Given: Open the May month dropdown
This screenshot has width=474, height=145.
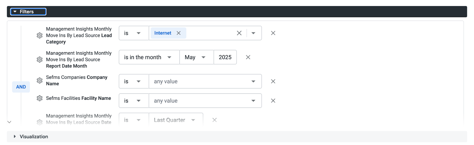Looking at the screenshot, I should [x=196, y=57].
